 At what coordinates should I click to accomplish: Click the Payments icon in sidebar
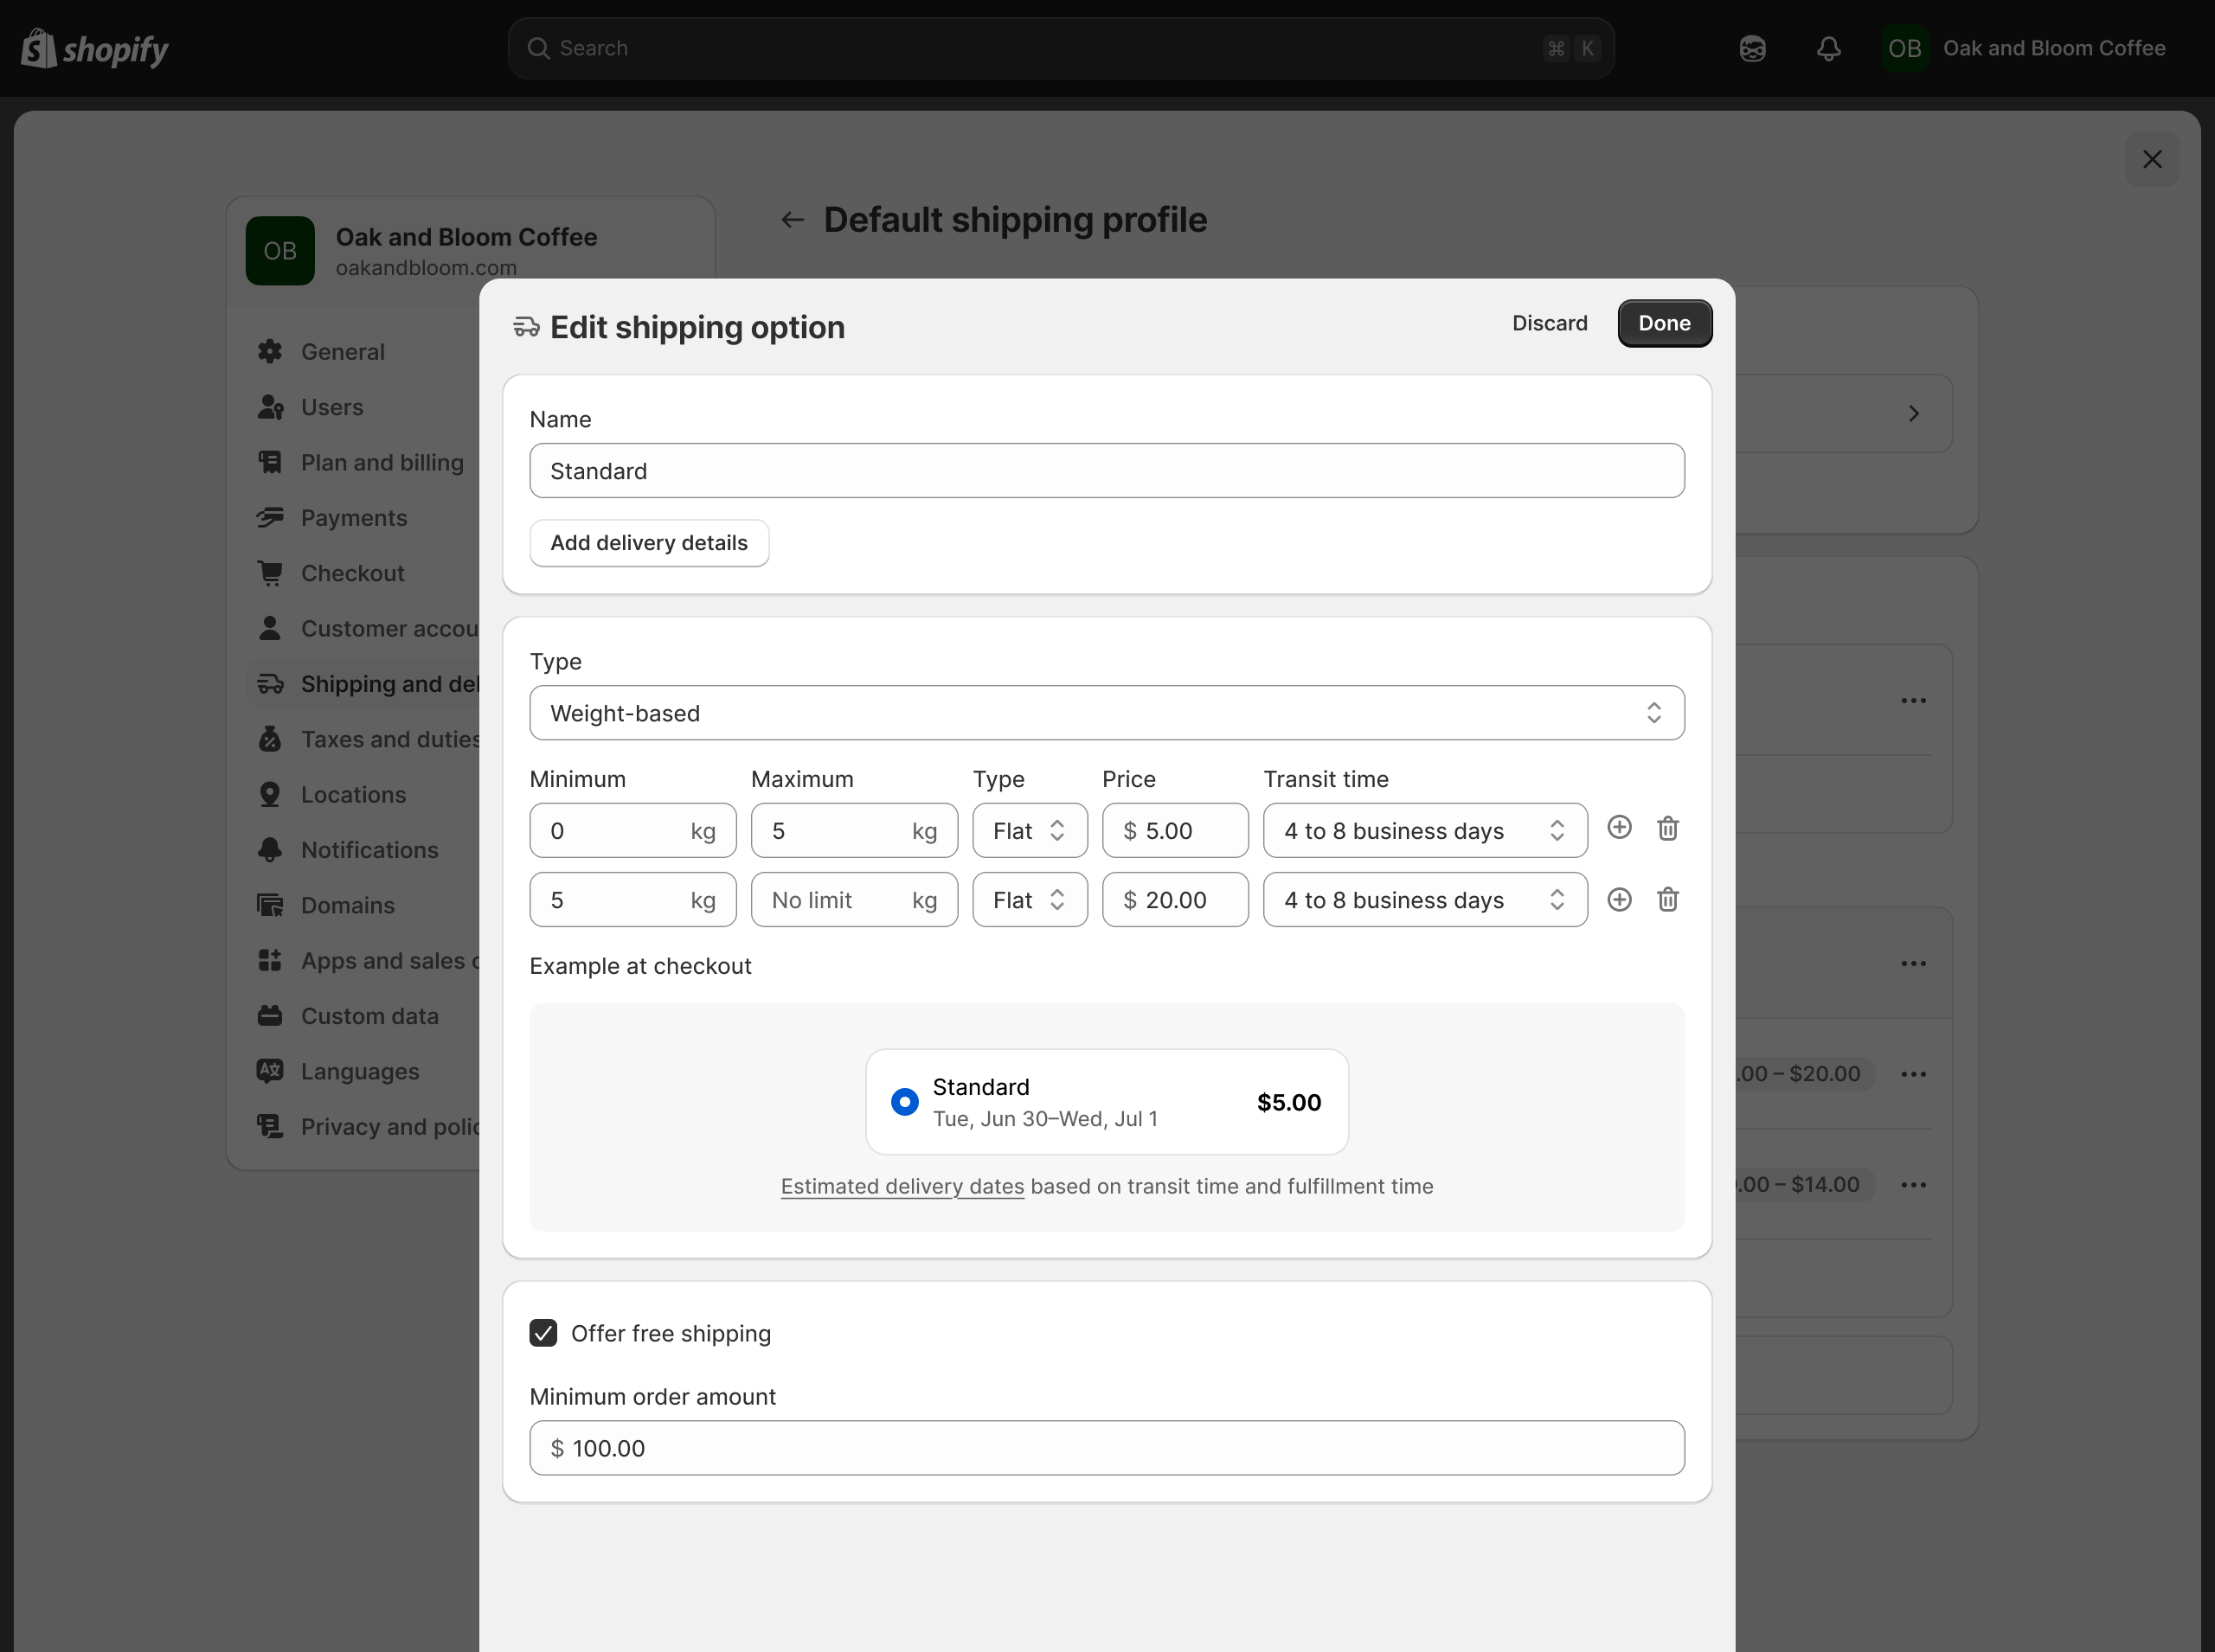point(270,518)
